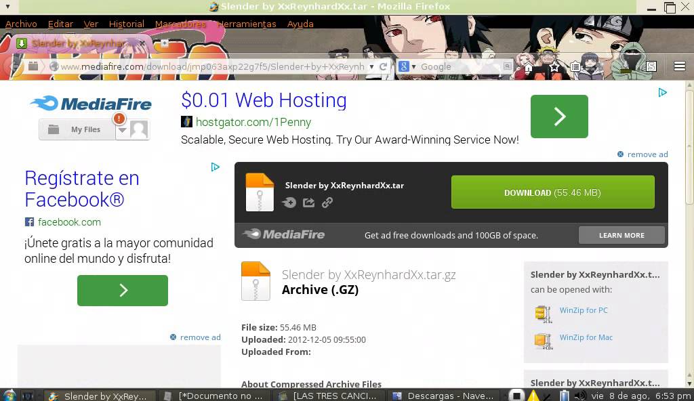Image resolution: width=694 pixels, height=401 pixels.
Task: Click the taskbar date and time clock
Action: click(641, 396)
